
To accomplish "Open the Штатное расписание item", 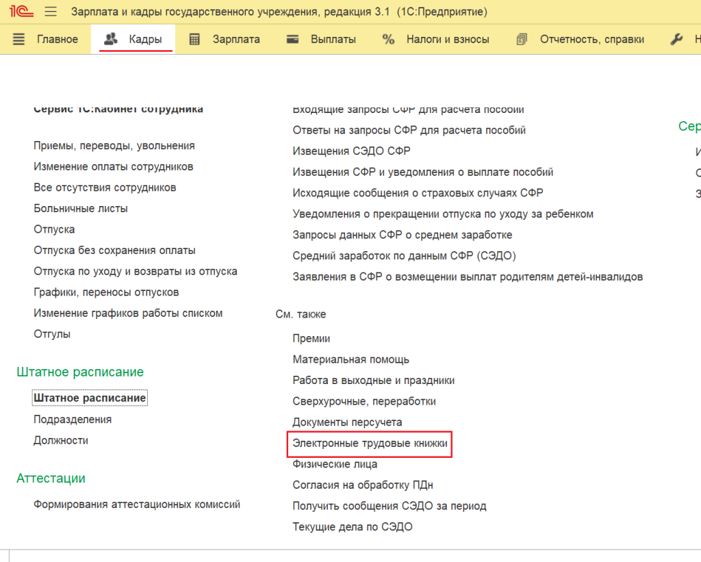I will point(90,398).
